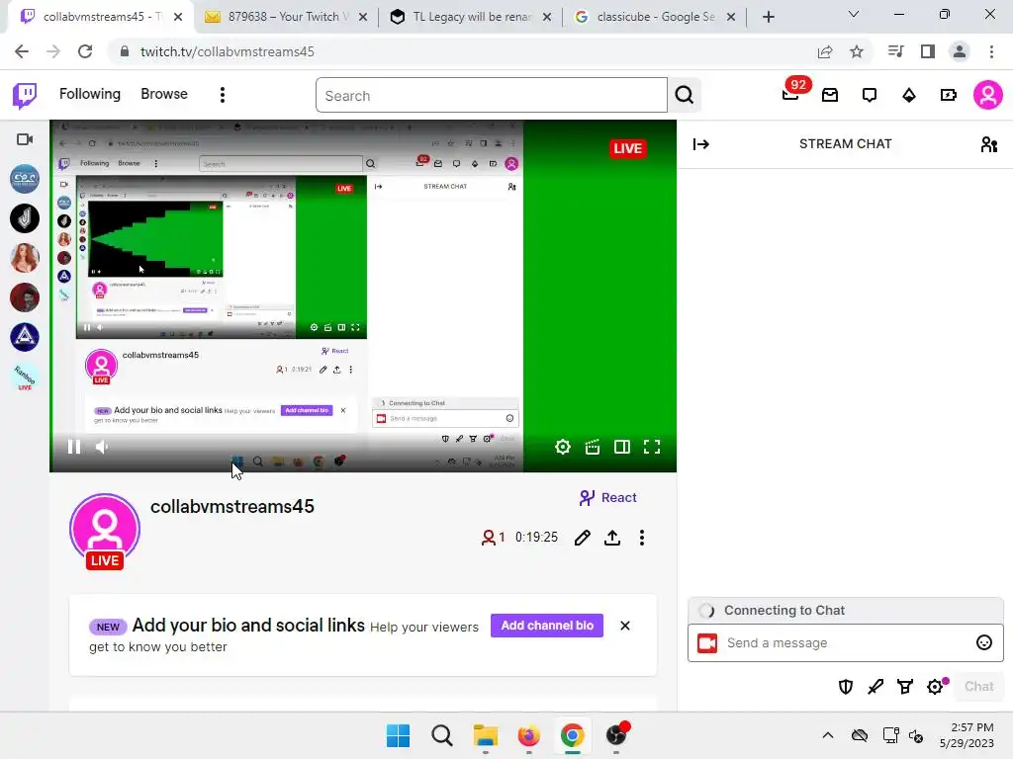Open the moderator sword tools icon
1013x759 pixels.
click(875, 687)
